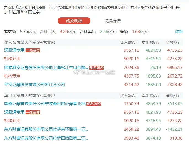The width and height of the screenshot is (189, 144).
Task: Open 国泰君安证券 上海松江中山东路 broker link
Action: pos(46,68)
